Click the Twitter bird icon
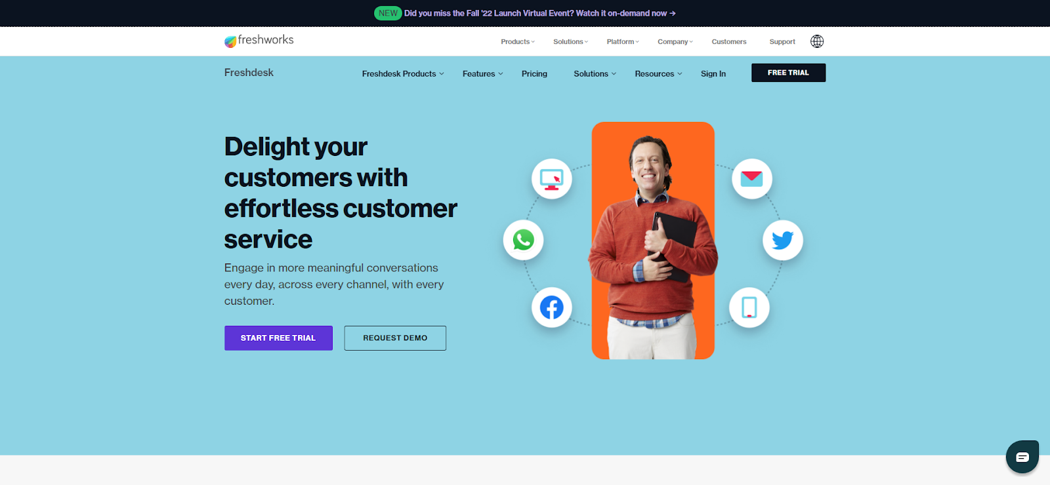 point(782,241)
